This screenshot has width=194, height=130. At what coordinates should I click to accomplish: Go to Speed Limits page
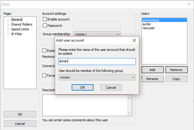20,29
